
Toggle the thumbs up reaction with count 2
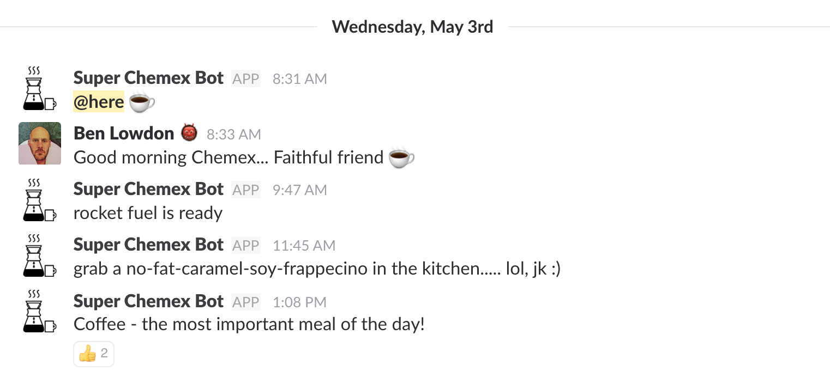click(94, 355)
